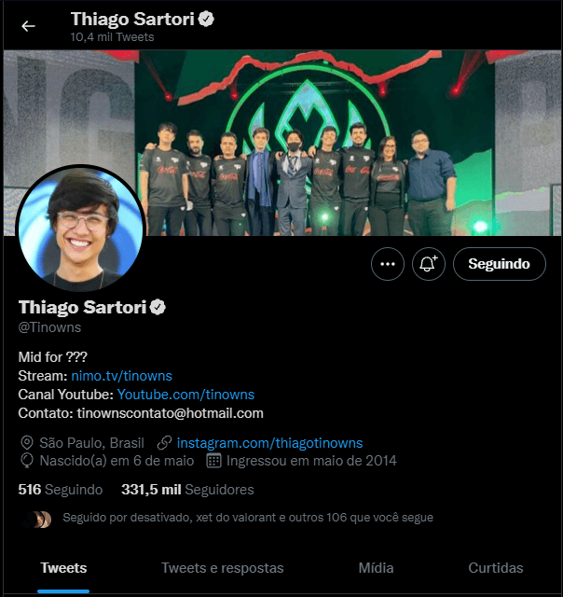Go back using the left arrow icon

28,26
